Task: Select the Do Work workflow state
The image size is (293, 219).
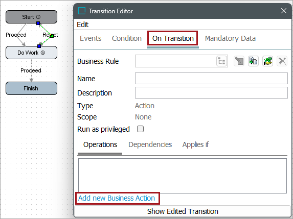Action: [31, 53]
